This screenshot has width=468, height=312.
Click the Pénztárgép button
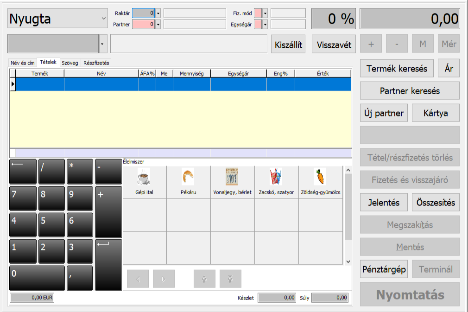(x=384, y=269)
